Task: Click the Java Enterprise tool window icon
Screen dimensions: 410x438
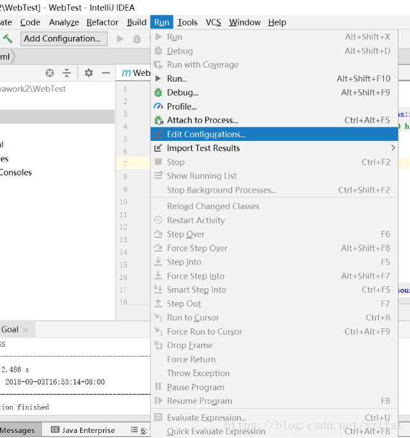Action: pyautogui.click(x=55, y=430)
